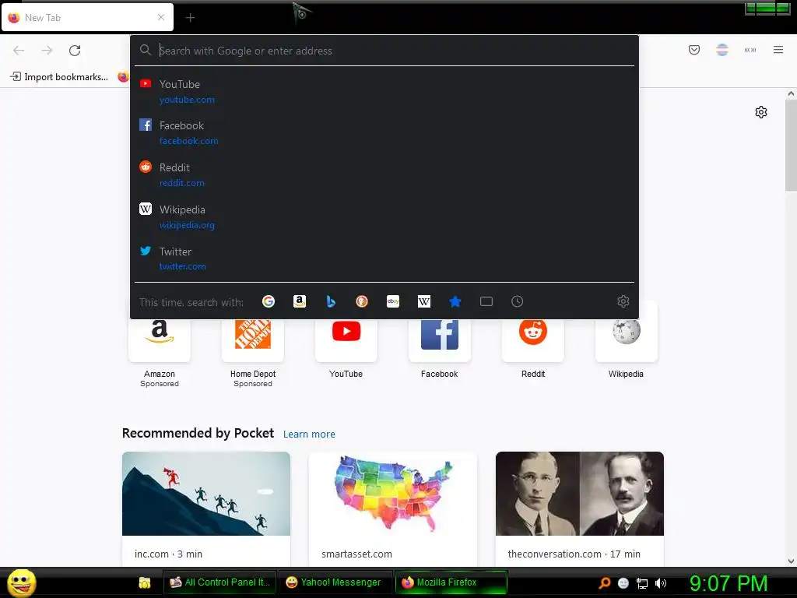797x598 pixels.
Task: Close the New Tab tab
Action: (x=161, y=17)
